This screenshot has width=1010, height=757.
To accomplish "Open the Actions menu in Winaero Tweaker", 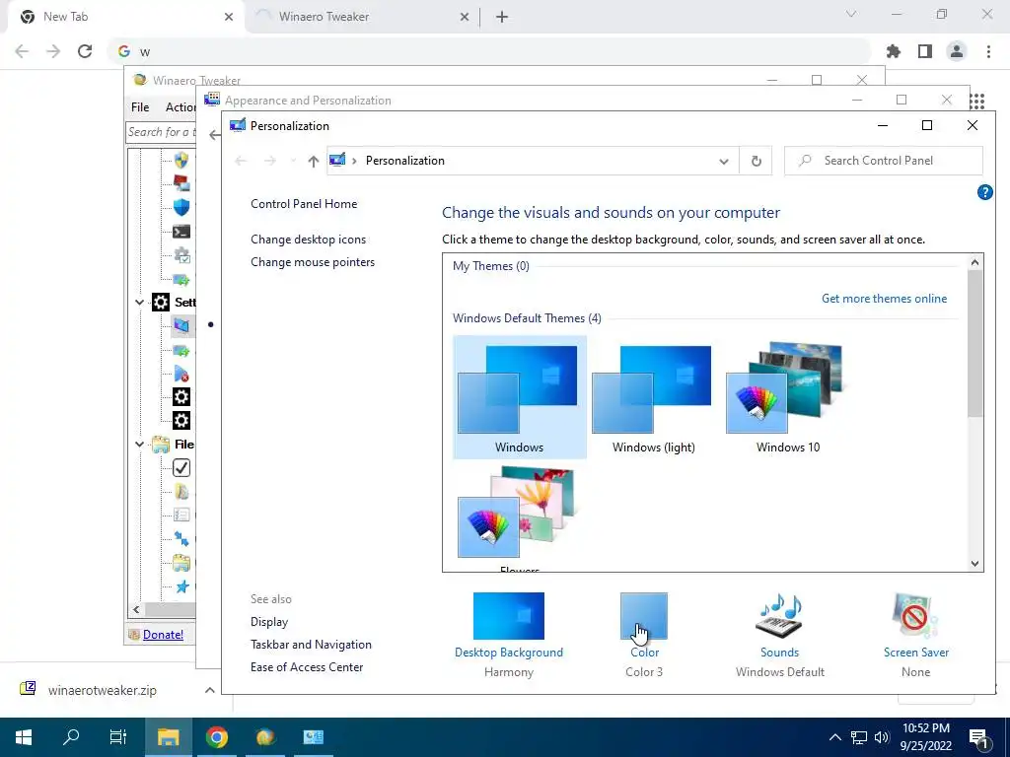I will pyautogui.click(x=180, y=107).
